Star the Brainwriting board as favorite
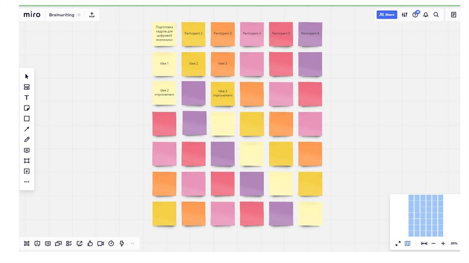The height and width of the screenshot is (263, 469). point(79,15)
